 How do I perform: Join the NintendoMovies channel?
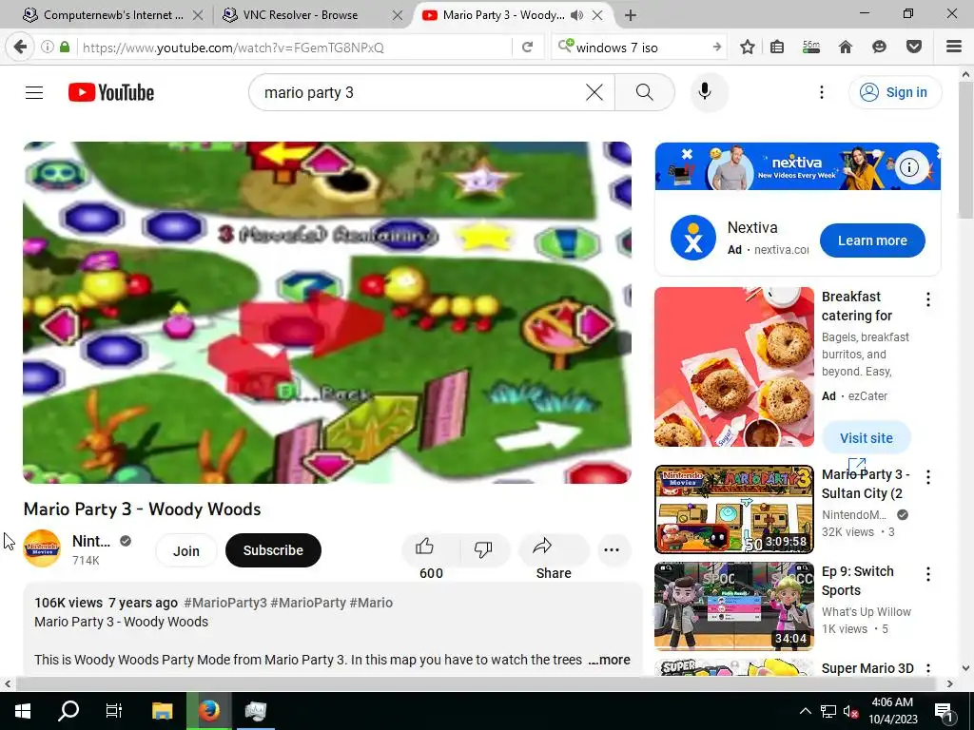tap(185, 550)
